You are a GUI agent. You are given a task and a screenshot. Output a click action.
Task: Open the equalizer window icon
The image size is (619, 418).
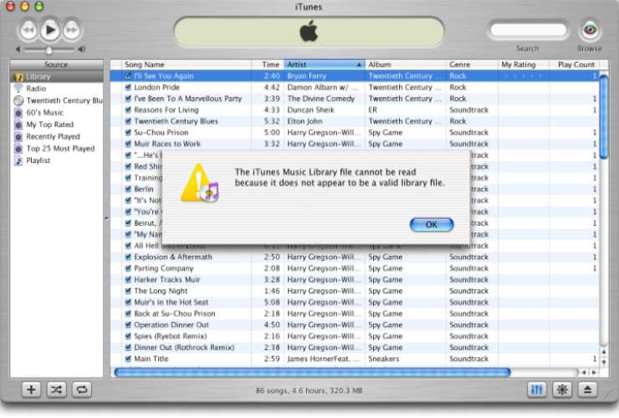pos(537,390)
